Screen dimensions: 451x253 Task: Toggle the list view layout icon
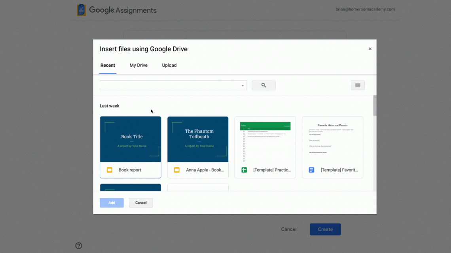[x=358, y=85]
